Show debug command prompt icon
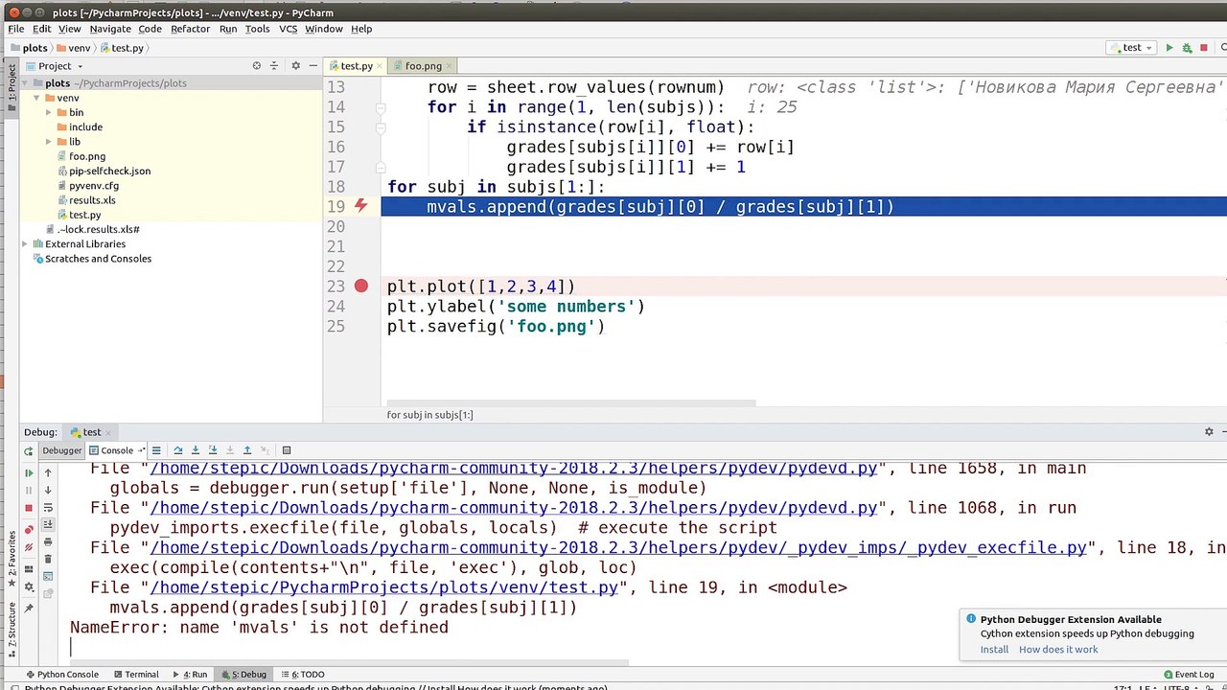Viewport: 1227px width, 690px height. pyautogui.click(x=49, y=576)
